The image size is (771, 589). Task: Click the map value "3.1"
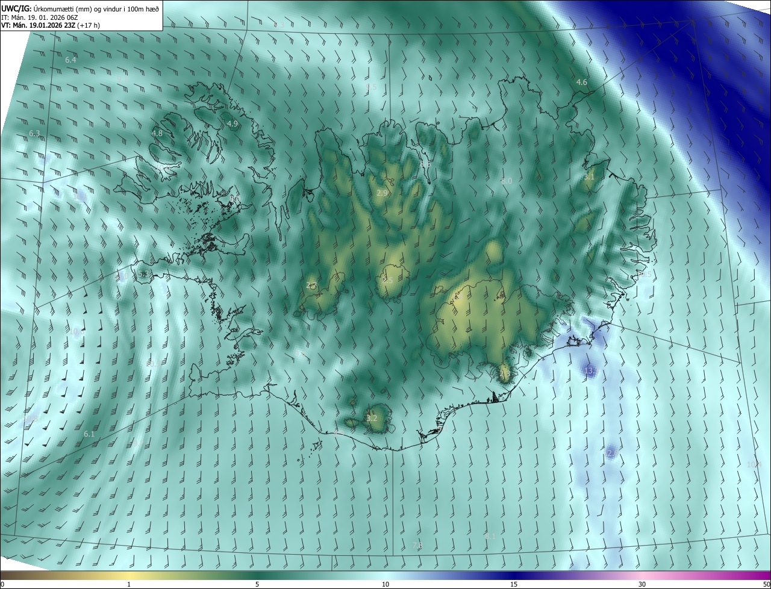tap(589, 177)
